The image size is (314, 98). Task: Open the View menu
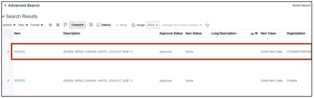[23, 25]
